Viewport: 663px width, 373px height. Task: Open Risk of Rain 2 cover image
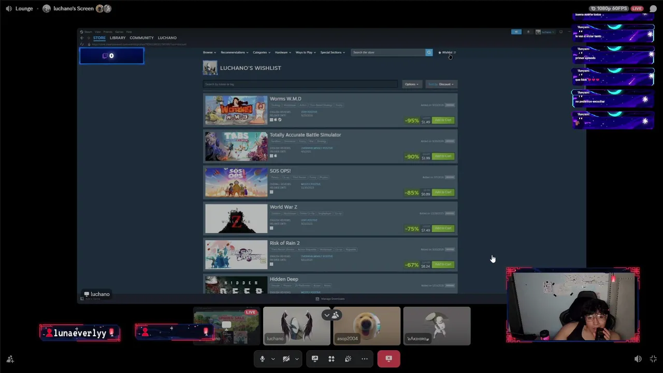point(236,255)
